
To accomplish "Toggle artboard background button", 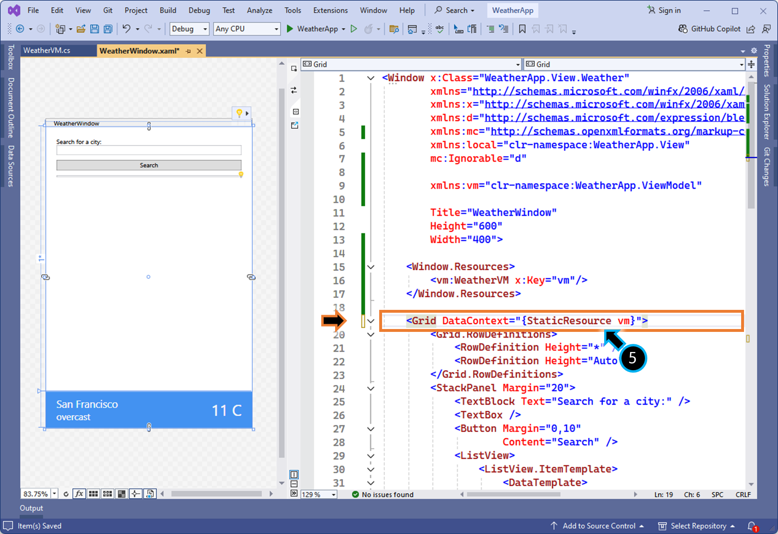I will pos(122,494).
